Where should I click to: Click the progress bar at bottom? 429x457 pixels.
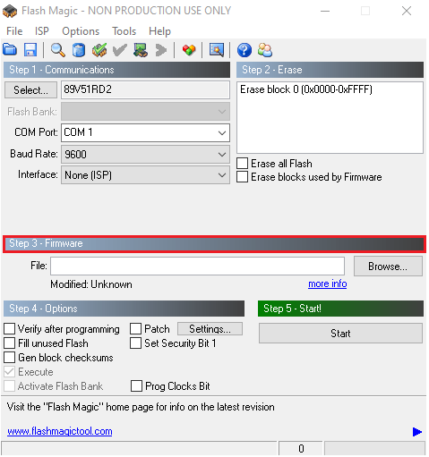[x=374, y=448]
